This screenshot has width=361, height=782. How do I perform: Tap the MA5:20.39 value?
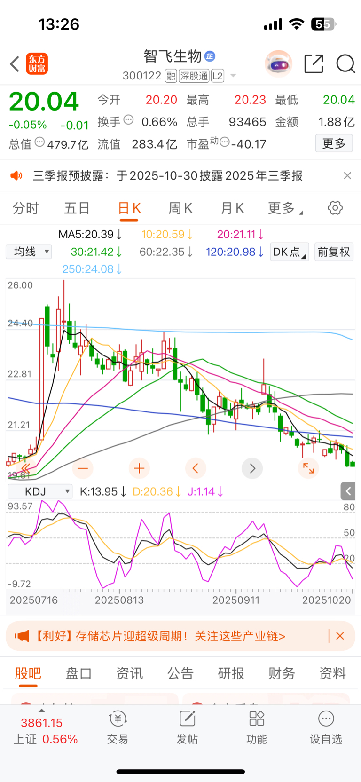(x=90, y=234)
